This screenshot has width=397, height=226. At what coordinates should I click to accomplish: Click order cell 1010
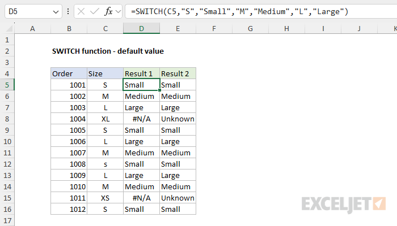coord(69,186)
